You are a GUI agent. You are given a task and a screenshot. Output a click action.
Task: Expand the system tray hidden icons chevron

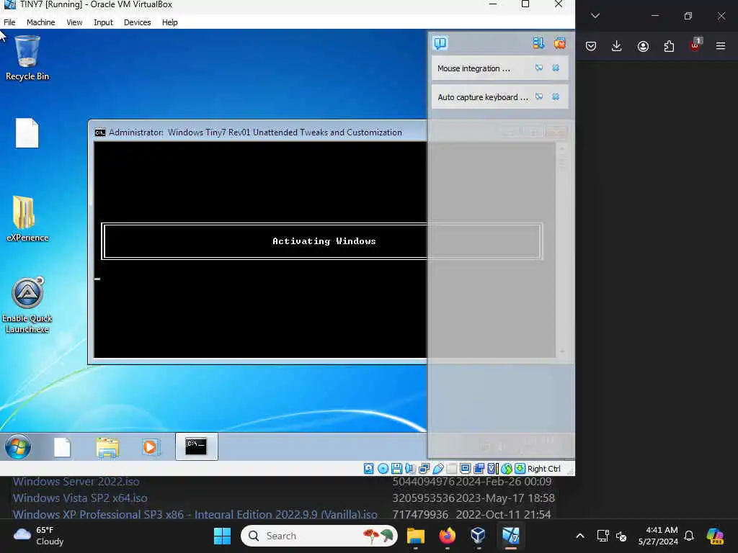point(580,536)
